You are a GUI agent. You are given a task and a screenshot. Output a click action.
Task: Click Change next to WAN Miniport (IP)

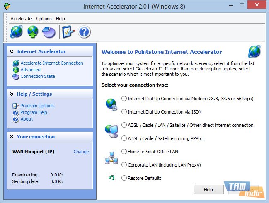81,152
